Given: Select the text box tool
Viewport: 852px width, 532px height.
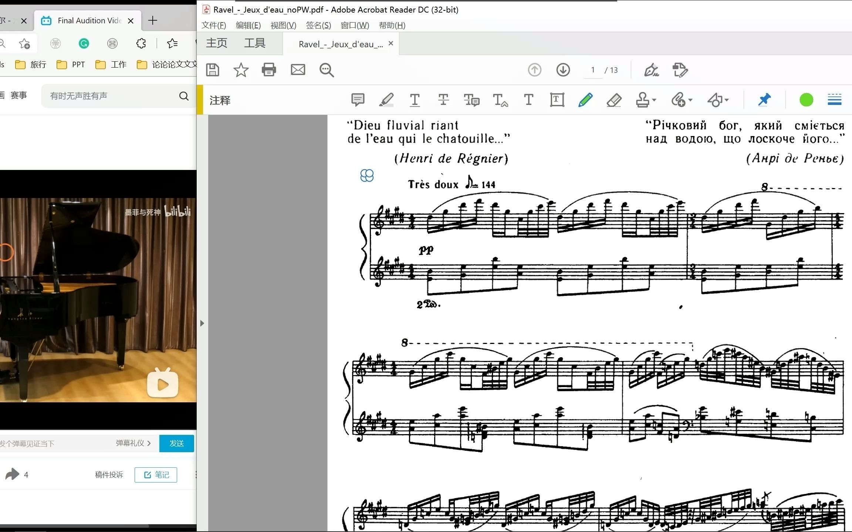Looking at the screenshot, I should tap(557, 100).
